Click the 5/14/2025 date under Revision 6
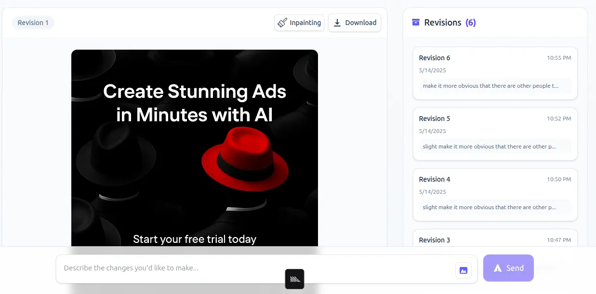This screenshot has width=596, height=294. click(x=433, y=70)
